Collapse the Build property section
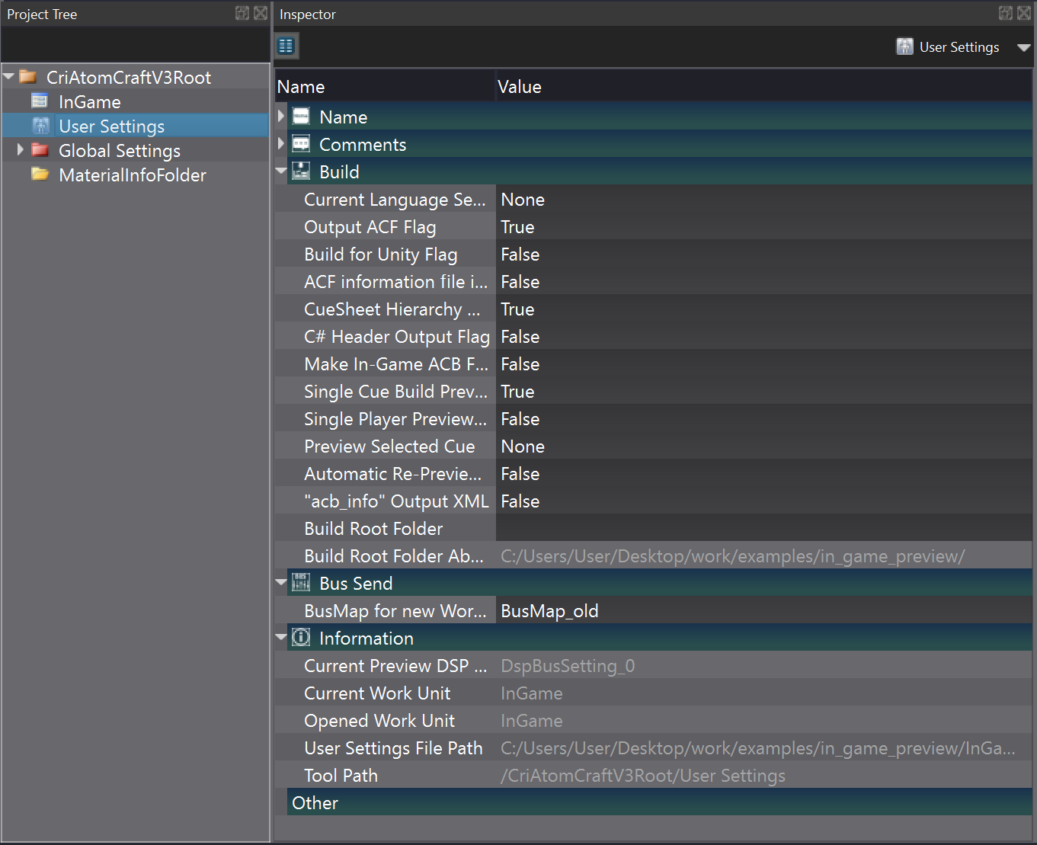The image size is (1037, 845). point(281,171)
